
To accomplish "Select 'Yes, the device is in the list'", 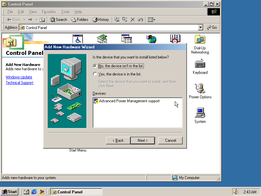I will (95, 74).
